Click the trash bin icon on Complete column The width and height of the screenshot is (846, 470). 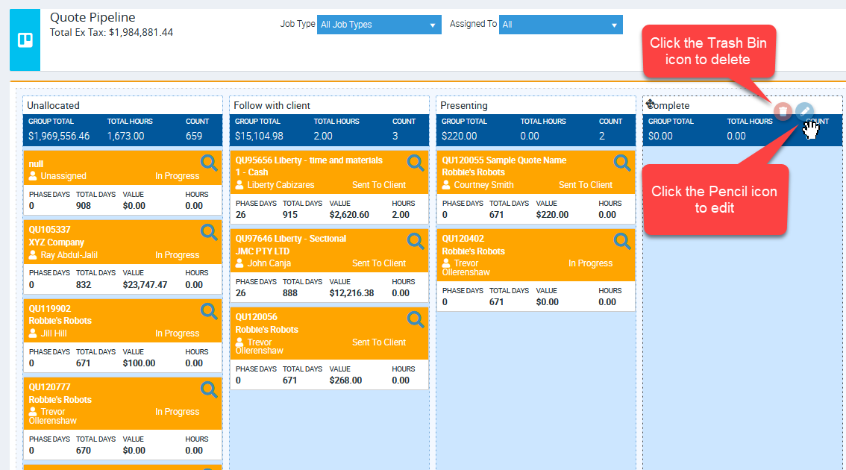pos(782,112)
